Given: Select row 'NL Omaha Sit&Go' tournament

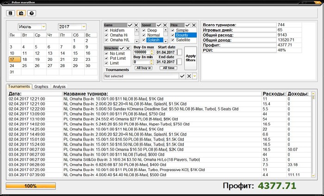Looking at the screenshot, I should [160, 159].
